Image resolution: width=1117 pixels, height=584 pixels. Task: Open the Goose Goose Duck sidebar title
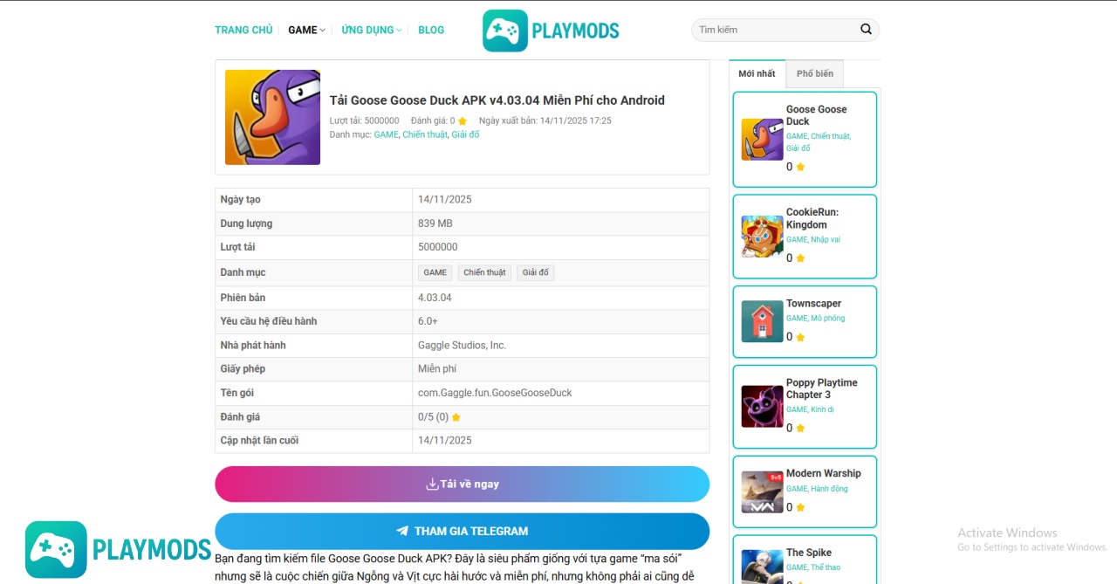pos(817,115)
